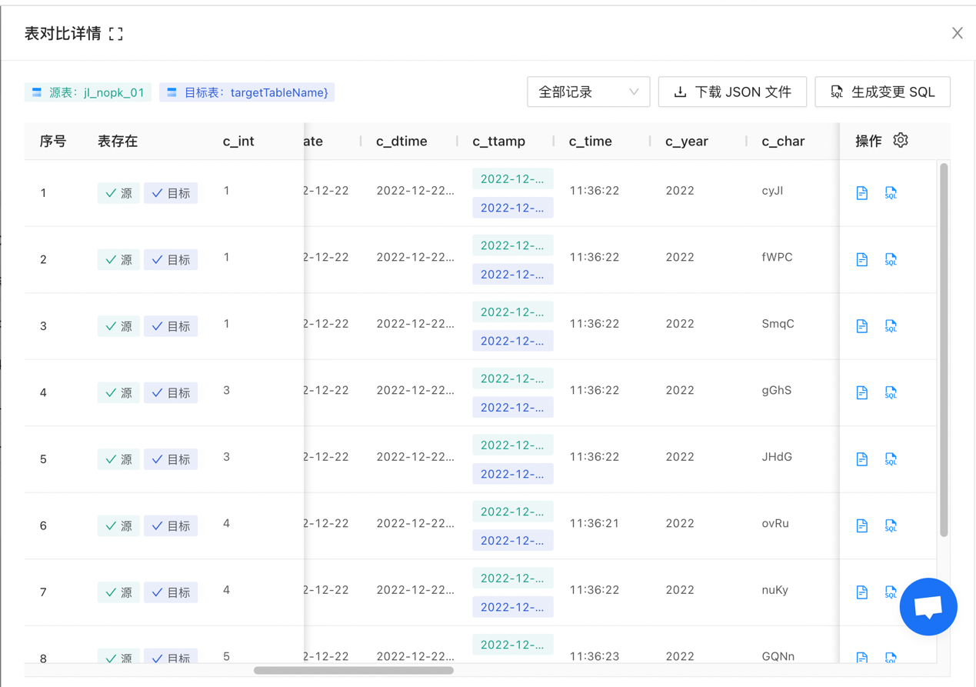Select the source table tag jl_nopk_01
Image resolution: width=976 pixels, height=687 pixels.
[x=88, y=92]
